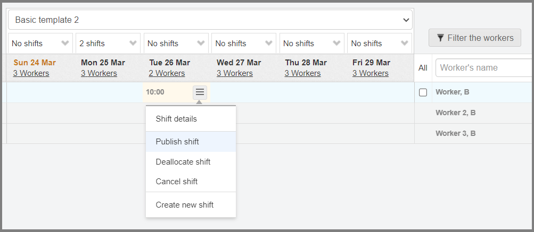Viewport: 534px width, 232px height.
Task: Choose Publish shift in the menu
Action: tap(177, 142)
